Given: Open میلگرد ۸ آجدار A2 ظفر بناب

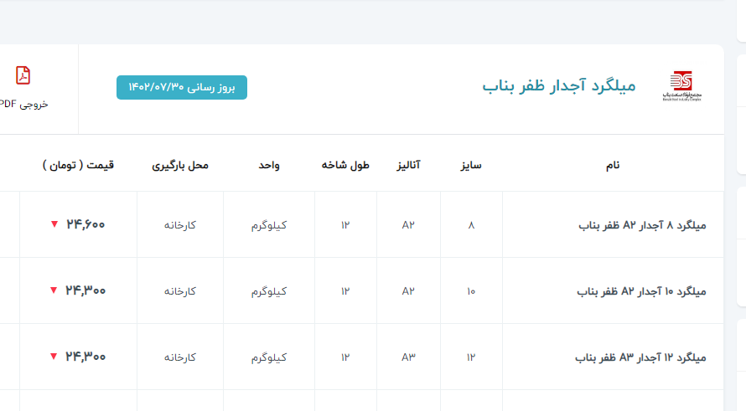Looking at the screenshot, I should pyautogui.click(x=643, y=225).
